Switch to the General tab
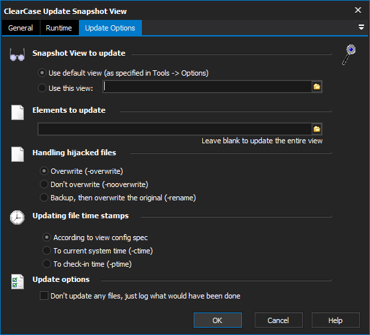 pyautogui.click(x=21, y=28)
